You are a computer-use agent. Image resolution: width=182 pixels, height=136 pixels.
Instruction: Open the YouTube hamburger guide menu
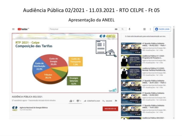tap(13, 29)
